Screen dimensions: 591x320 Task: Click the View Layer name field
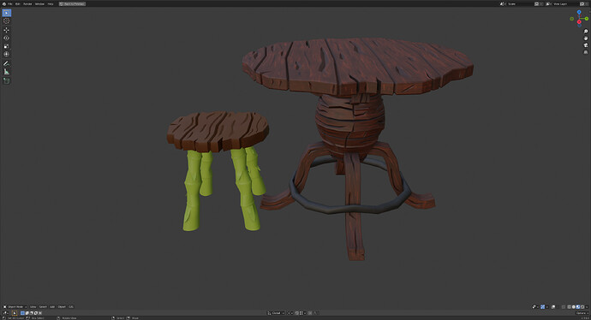pos(565,3)
